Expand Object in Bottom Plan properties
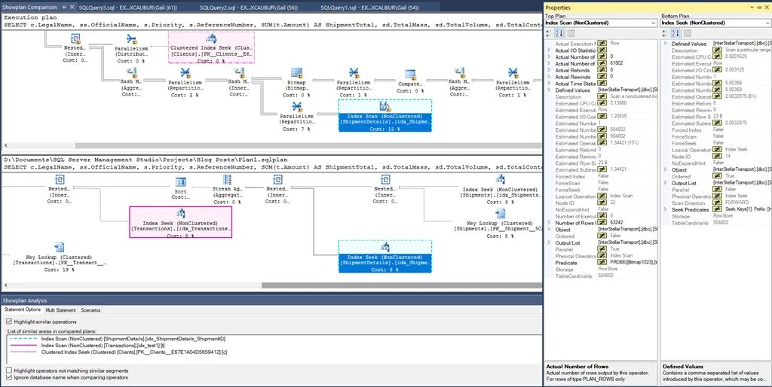Viewport: 772px width, 387px height. (x=665, y=169)
